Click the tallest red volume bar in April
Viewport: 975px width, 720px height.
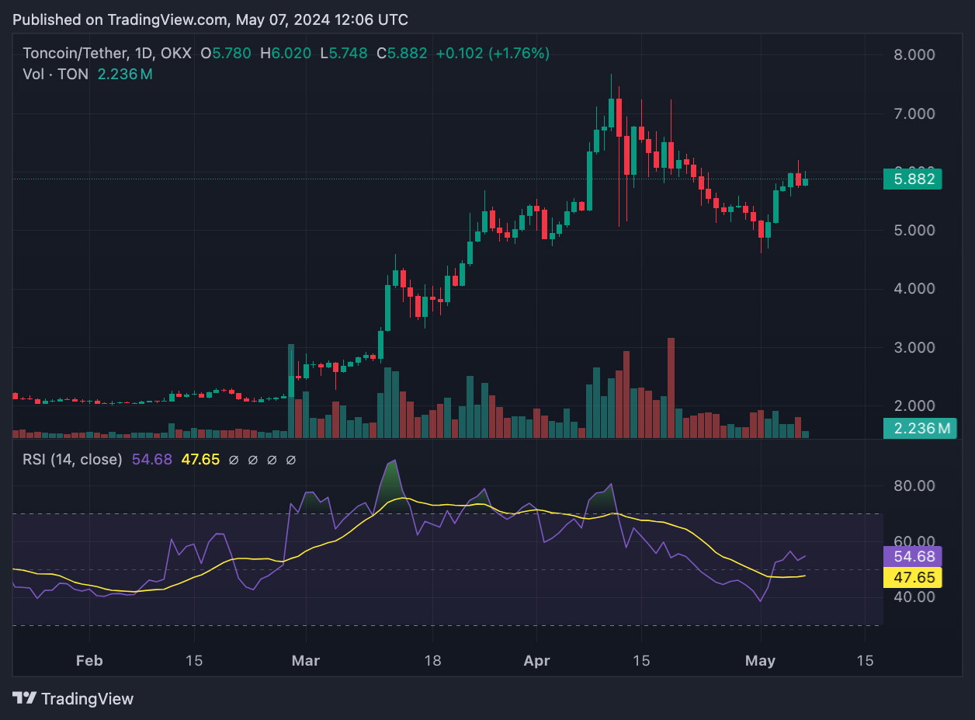(x=671, y=388)
